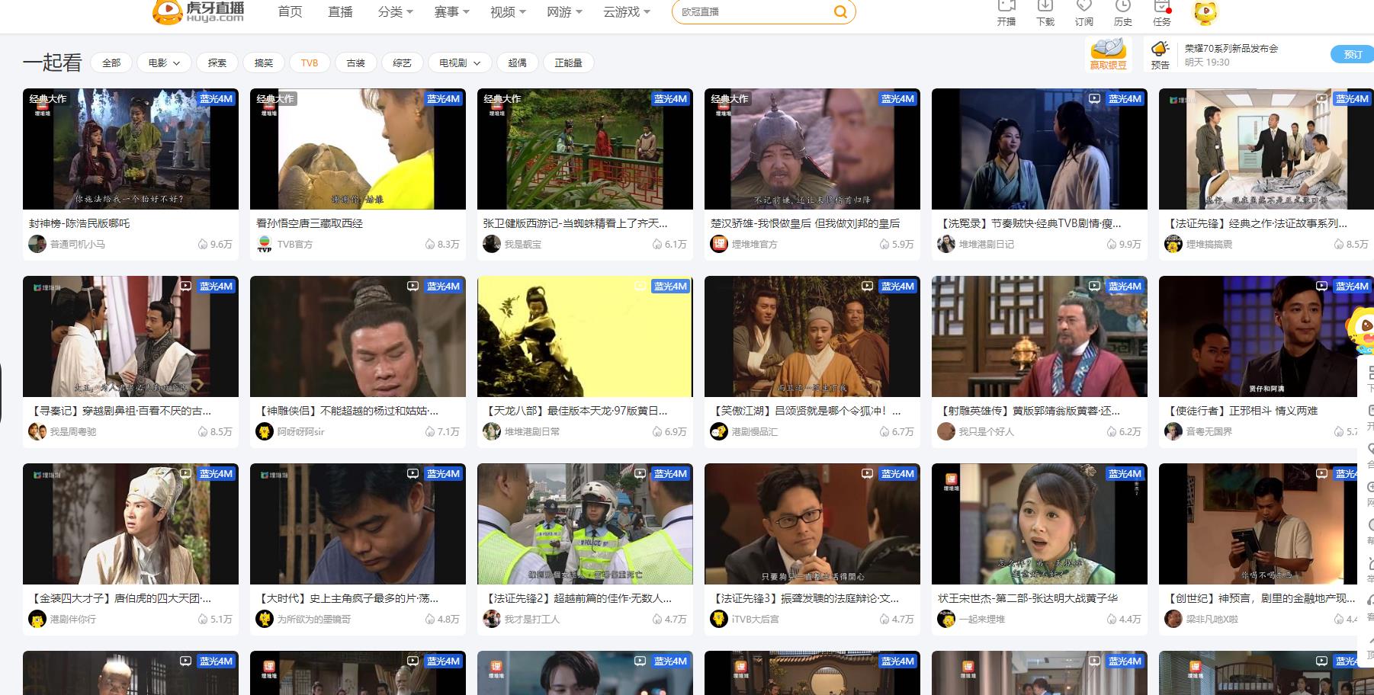The image size is (1374, 695).
Task: Select the 超偶 filter tag
Action: pyautogui.click(x=518, y=62)
